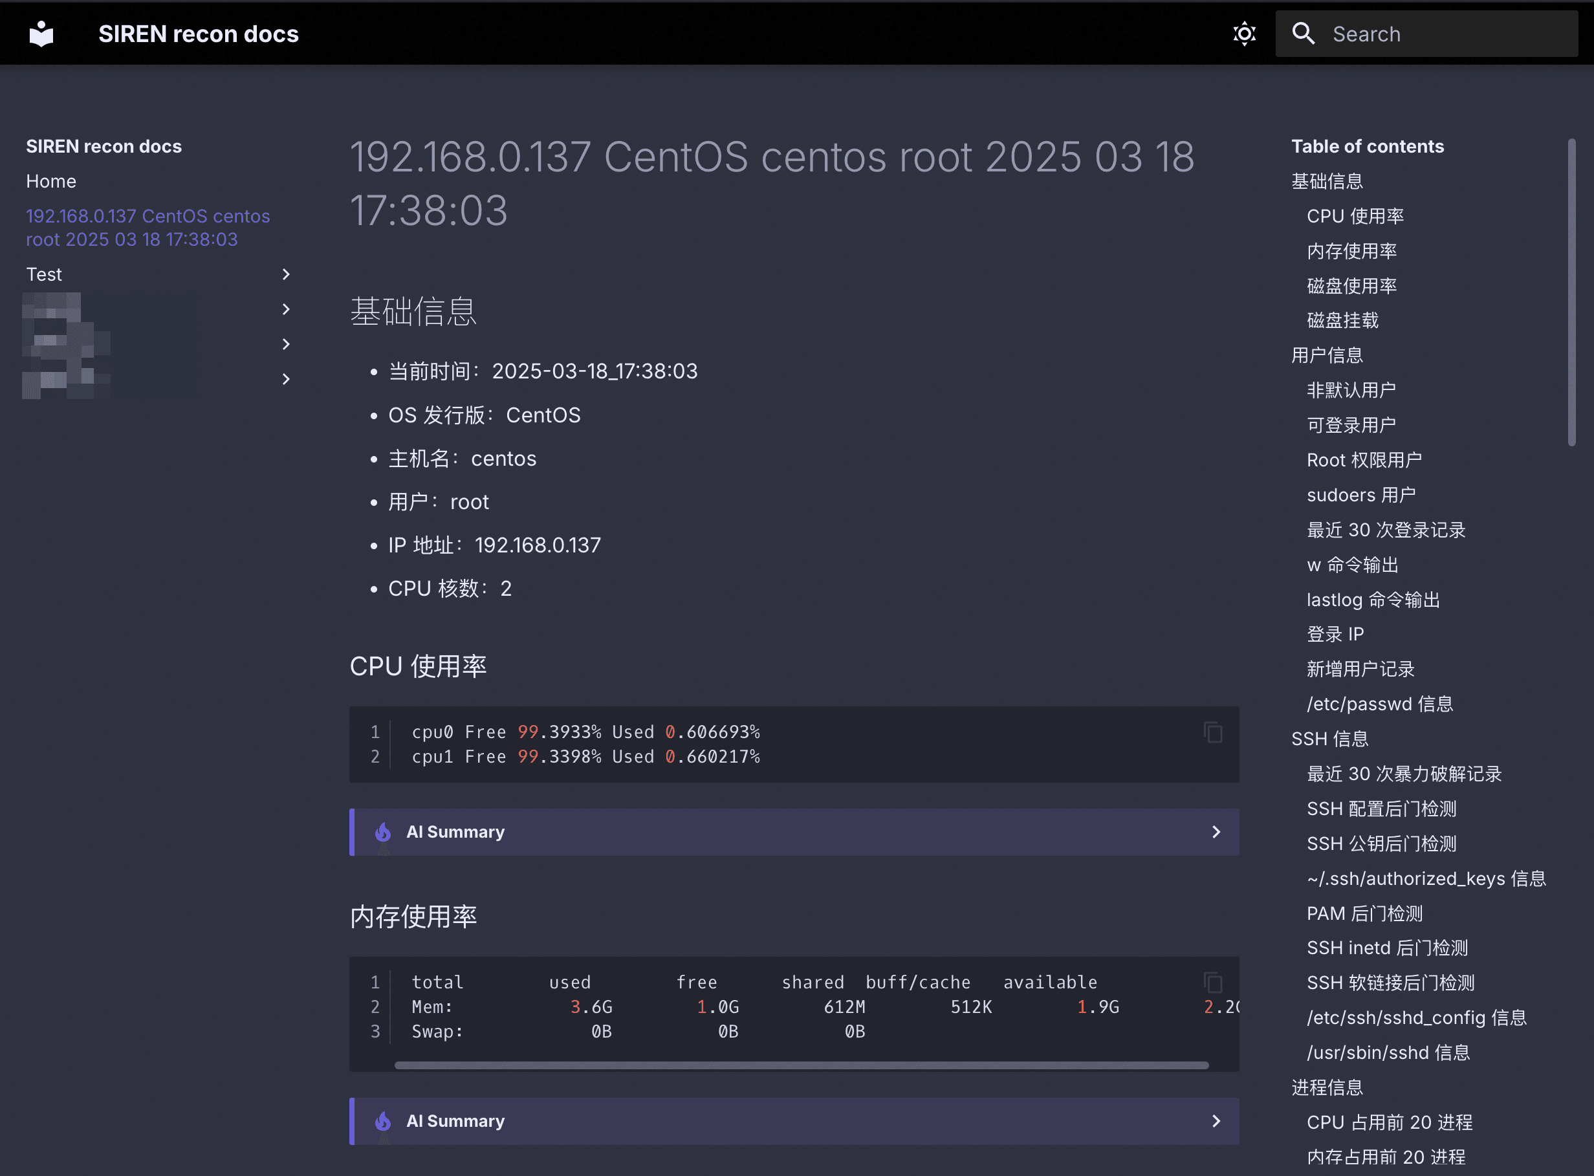Viewport: 1594px width, 1176px height.
Task: Expand the second blurred sidebar section
Action: coord(285,344)
